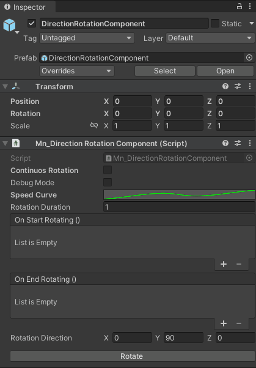
Task: Click Scale Z value field
Action: click(235, 125)
